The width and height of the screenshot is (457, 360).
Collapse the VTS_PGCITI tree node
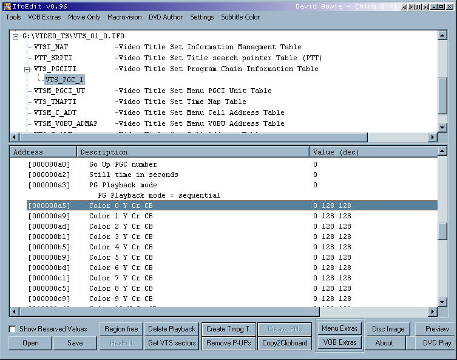point(27,69)
